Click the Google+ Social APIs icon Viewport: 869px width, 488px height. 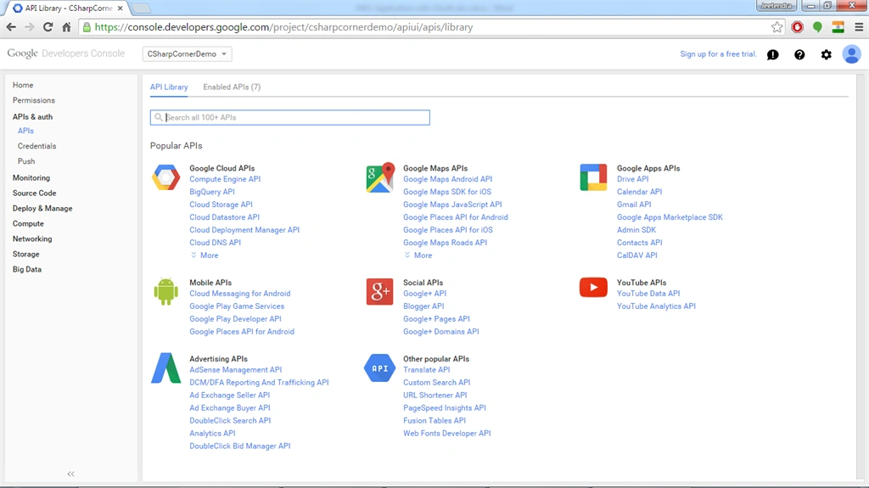(379, 292)
